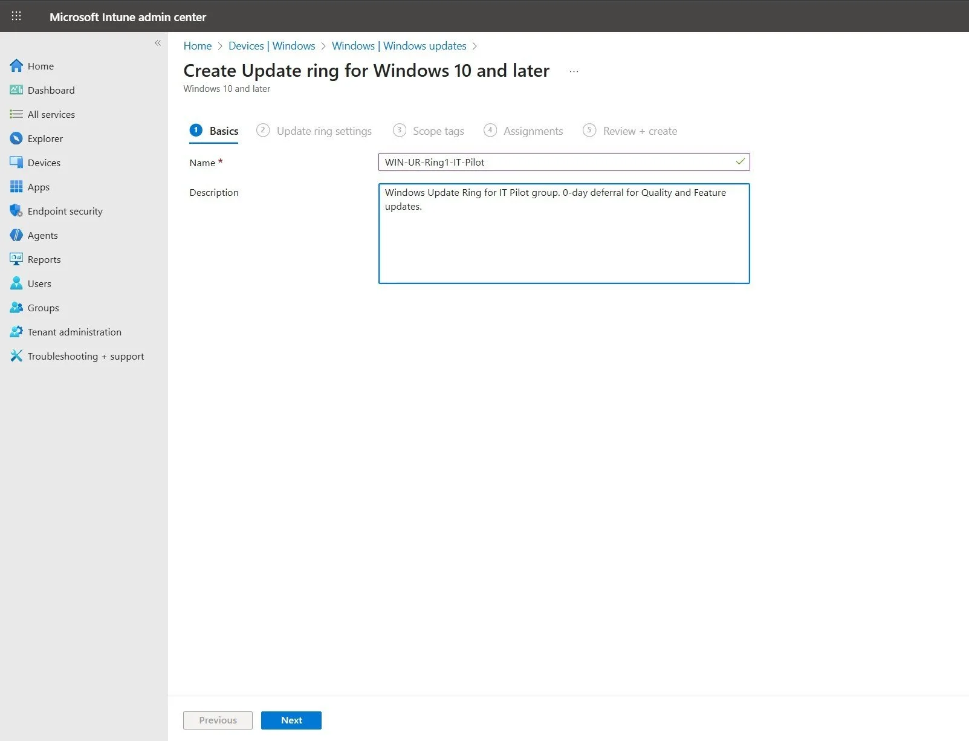Follow the Windows | Windows updates breadcrumb
This screenshot has height=741, width=969.
tap(399, 46)
